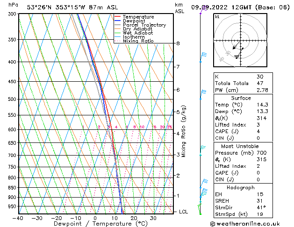Click the green wind barb near 950 hPa
Viewport: 294px width, 227px height.
[200, 206]
